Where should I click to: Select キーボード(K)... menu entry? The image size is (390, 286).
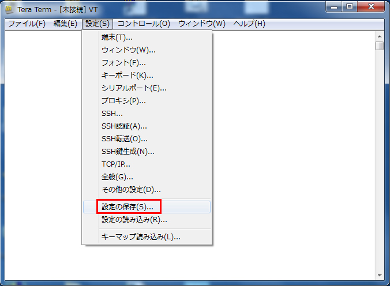(127, 76)
